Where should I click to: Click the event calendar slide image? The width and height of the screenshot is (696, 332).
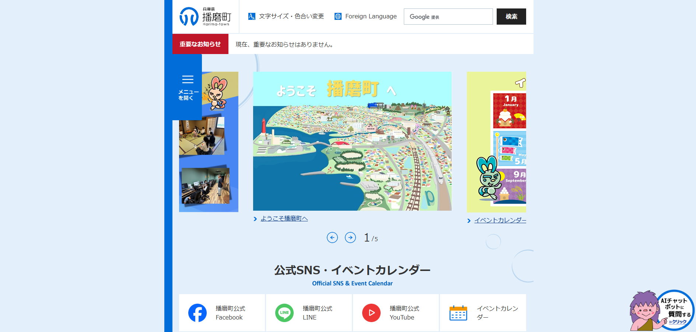[x=496, y=142]
